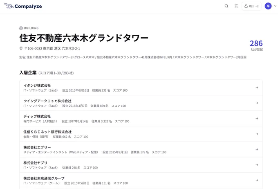Click IT・ソフトウェア(ゲーム) category text

click(42, 183)
